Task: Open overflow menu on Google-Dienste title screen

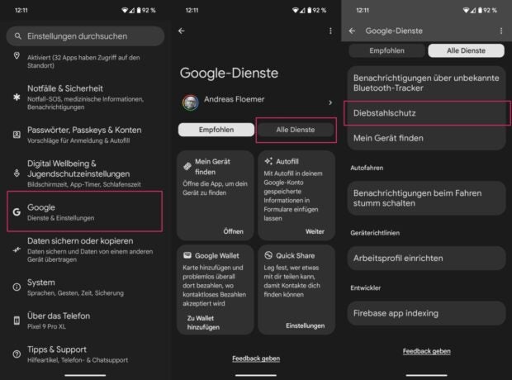Action: [x=330, y=31]
